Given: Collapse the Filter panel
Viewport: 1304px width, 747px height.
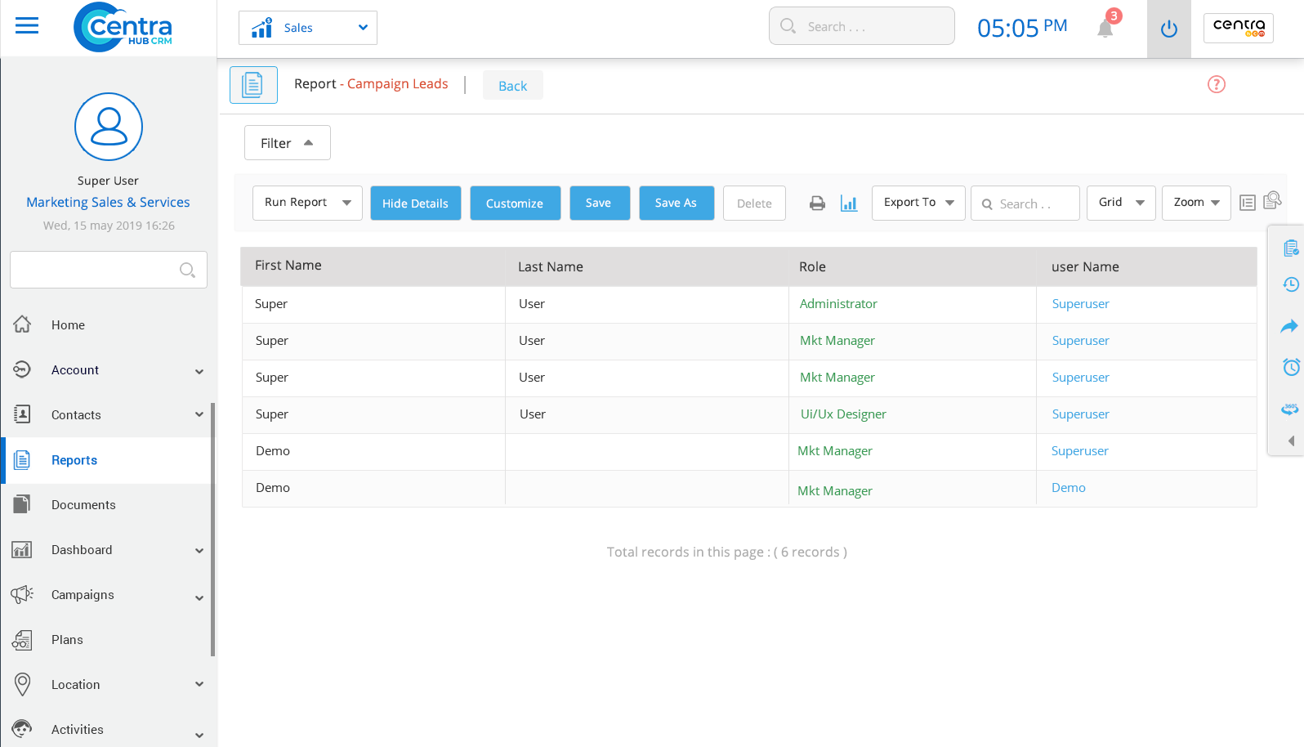Looking at the screenshot, I should (288, 143).
